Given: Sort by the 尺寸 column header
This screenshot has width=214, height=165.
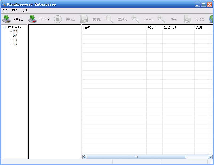Looking at the screenshot, I should pyautogui.click(x=154, y=27).
